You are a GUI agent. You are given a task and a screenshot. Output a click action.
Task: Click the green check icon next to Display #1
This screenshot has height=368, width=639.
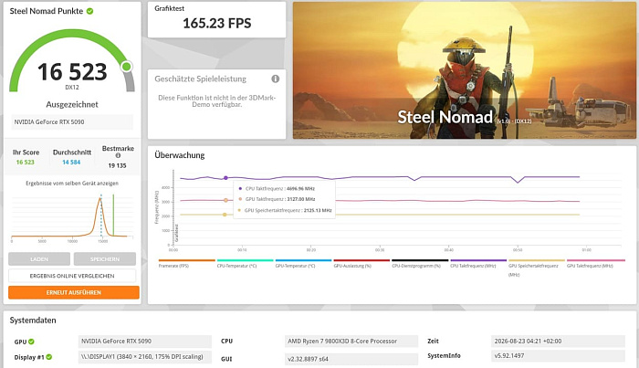pos(49,357)
